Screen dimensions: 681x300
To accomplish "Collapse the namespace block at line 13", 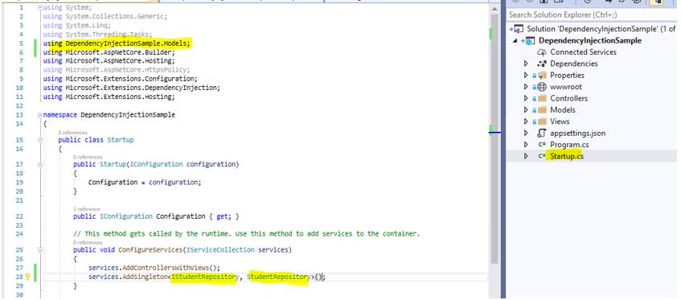I will (x=40, y=115).
